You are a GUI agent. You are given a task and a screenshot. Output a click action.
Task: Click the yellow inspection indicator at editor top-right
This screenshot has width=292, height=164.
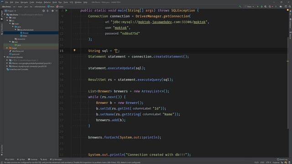coord(288,10)
